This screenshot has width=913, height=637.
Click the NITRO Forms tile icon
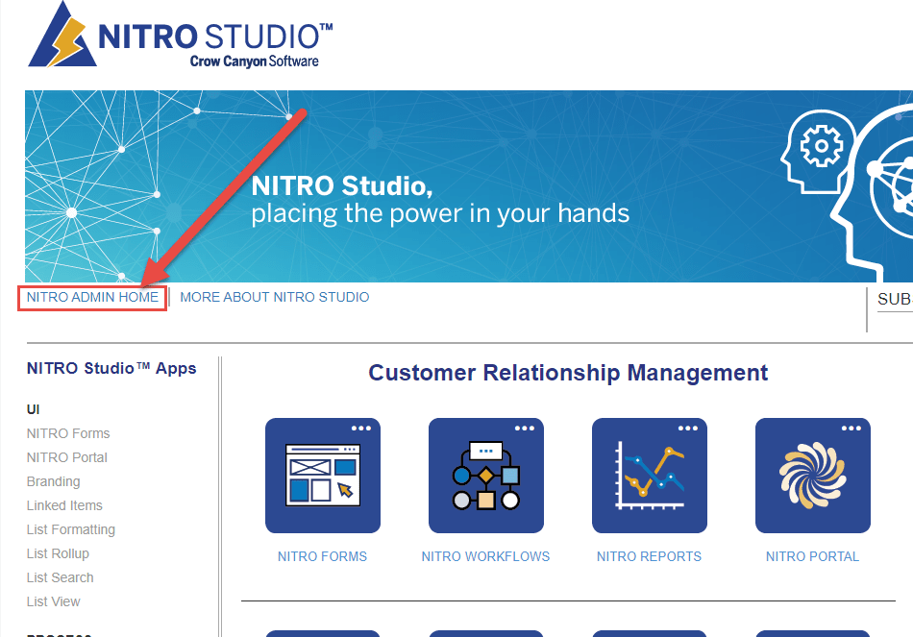coord(322,476)
